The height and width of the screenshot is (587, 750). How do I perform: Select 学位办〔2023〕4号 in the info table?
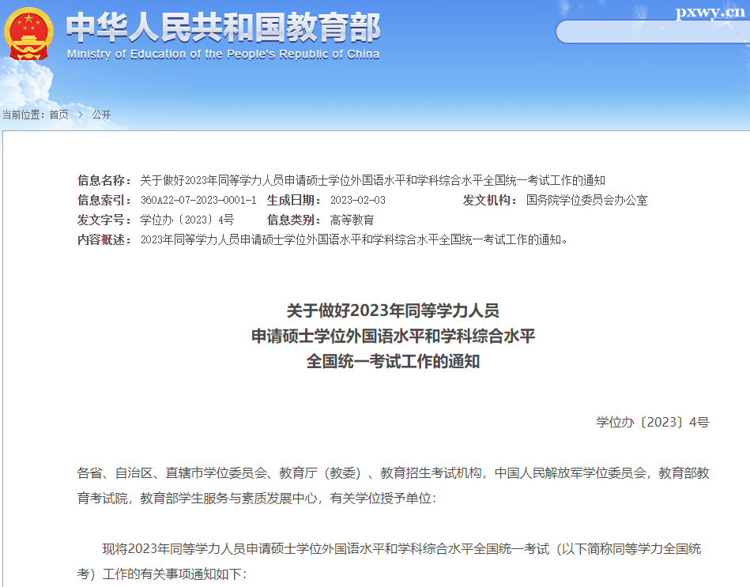187,220
